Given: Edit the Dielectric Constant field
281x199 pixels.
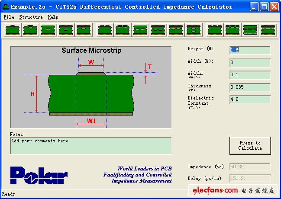Looking at the screenshot, I should click(250, 100).
